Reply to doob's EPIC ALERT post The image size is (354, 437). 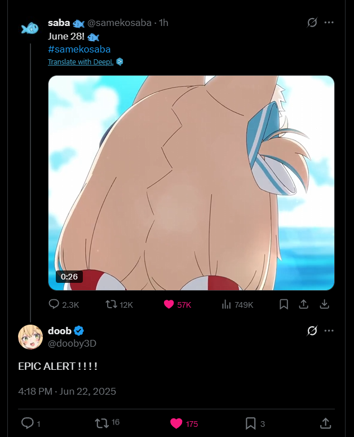[x=26, y=423]
